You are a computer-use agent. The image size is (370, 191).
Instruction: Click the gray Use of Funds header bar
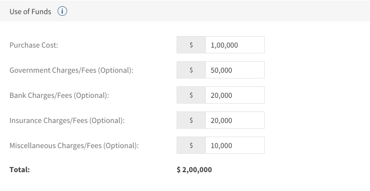click(185, 11)
